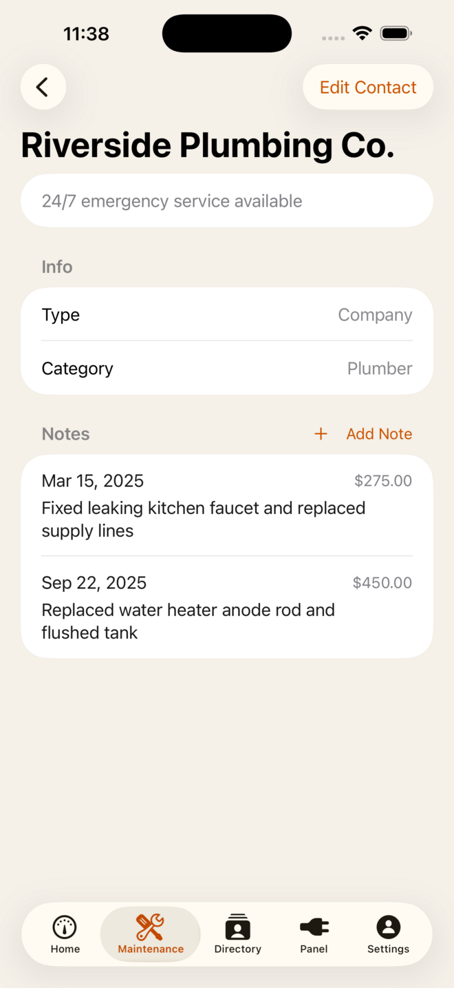Open the Settings person icon
The height and width of the screenshot is (988, 454).
388,927
